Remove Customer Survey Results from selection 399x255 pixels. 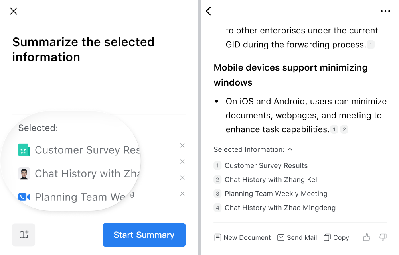[x=182, y=145]
